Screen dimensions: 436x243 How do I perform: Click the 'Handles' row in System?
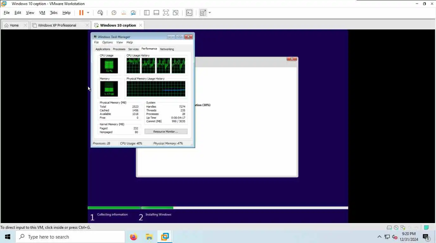click(x=166, y=107)
